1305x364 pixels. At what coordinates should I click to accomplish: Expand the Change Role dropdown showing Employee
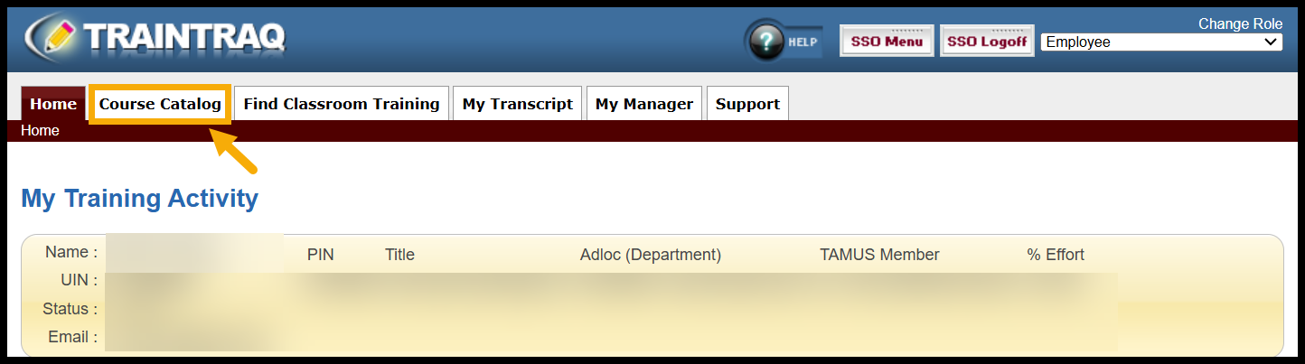pyautogui.click(x=1161, y=42)
